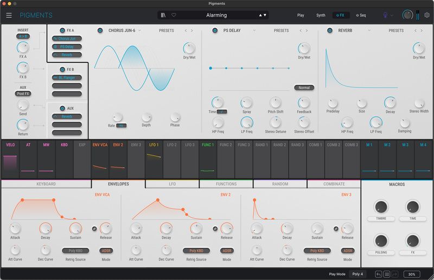
Task: Click the Alarming preset name field
Action: (x=216, y=15)
